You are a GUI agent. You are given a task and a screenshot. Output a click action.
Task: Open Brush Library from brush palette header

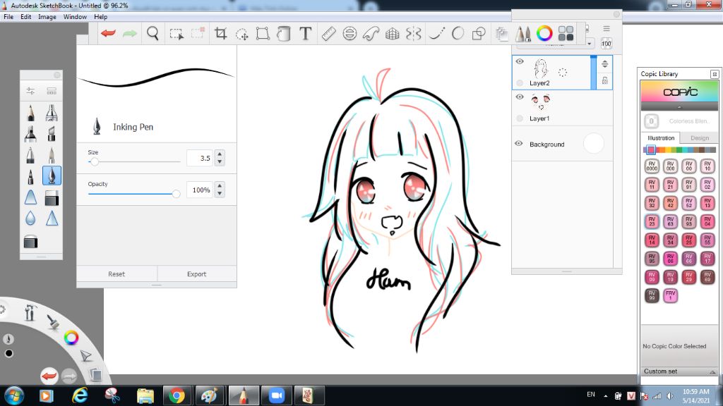(x=52, y=91)
